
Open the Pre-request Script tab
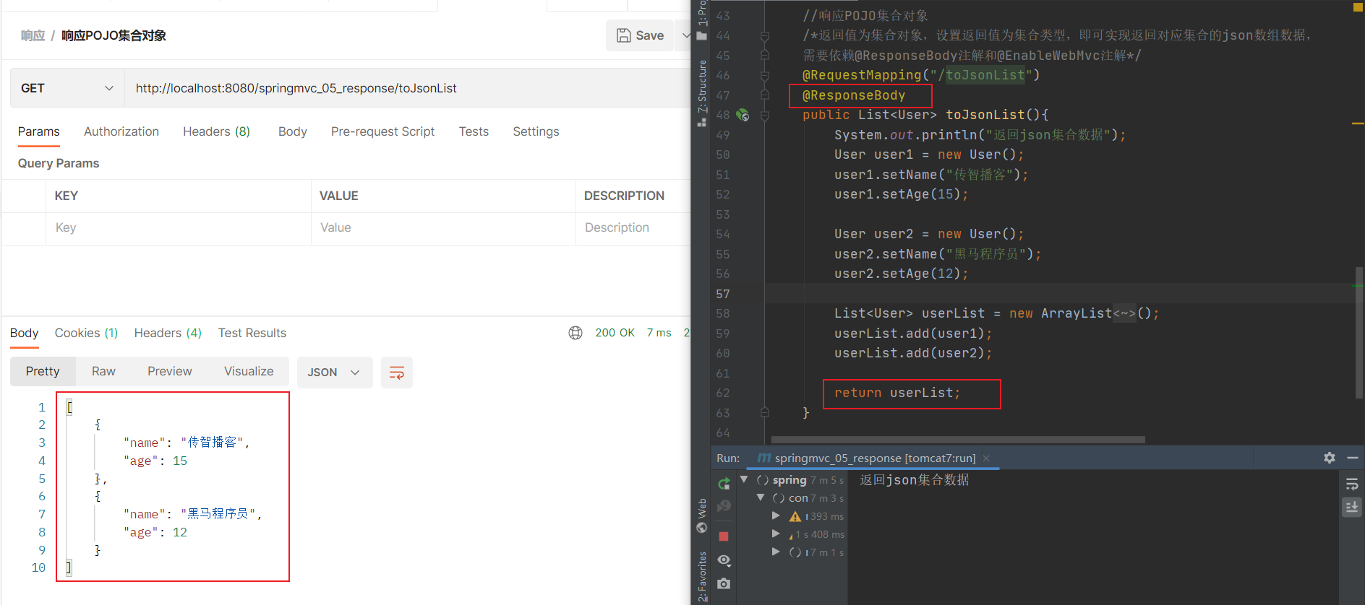[x=382, y=131]
